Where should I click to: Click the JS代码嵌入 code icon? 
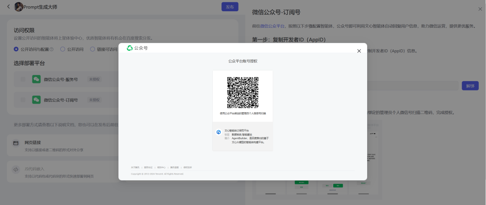(x=15, y=169)
